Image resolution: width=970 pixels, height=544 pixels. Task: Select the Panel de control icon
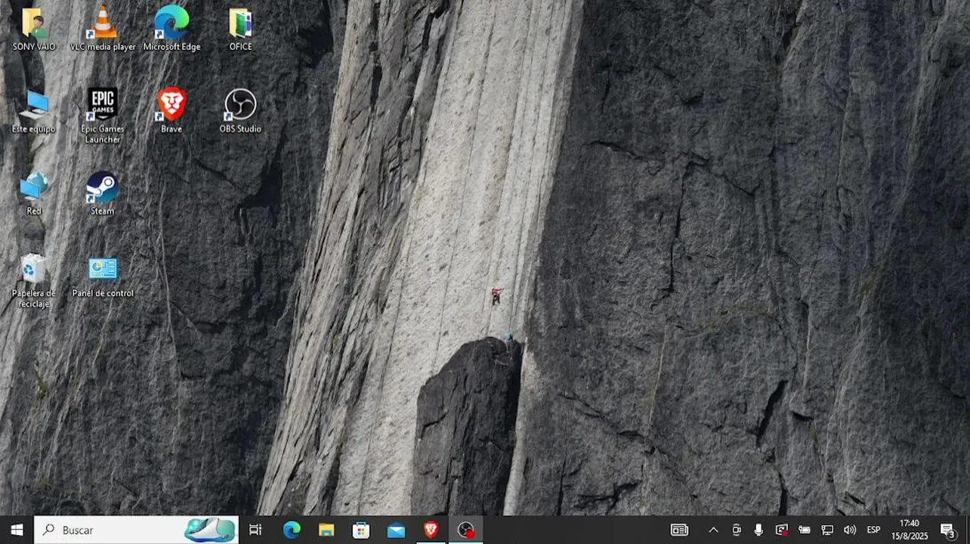(x=103, y=276)
